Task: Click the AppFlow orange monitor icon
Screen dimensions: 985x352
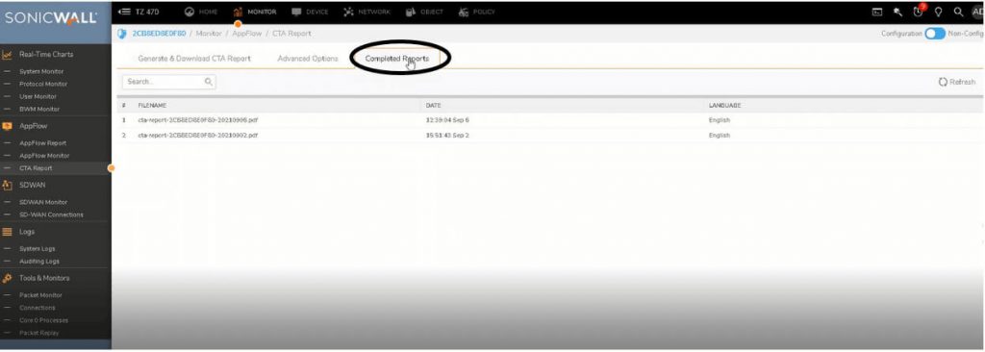Action: coord(7,126)
